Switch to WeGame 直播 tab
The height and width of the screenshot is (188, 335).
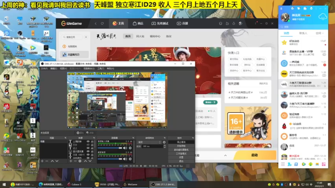[182, 23]
